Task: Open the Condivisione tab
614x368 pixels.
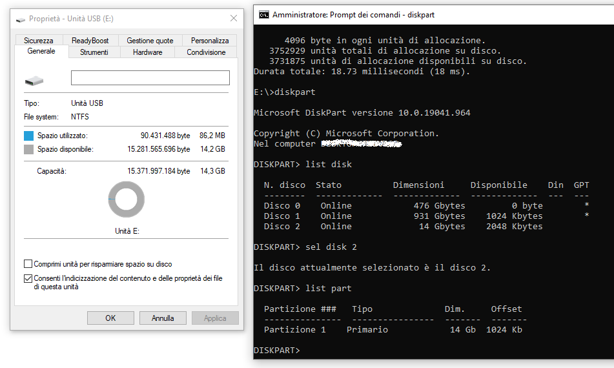Action: point(206,52)
